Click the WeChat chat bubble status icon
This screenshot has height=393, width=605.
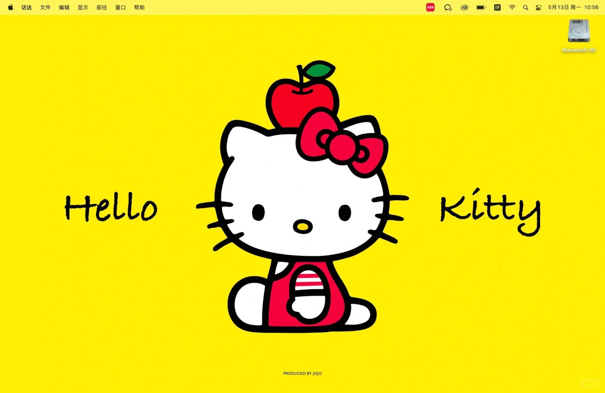point(448,7)
